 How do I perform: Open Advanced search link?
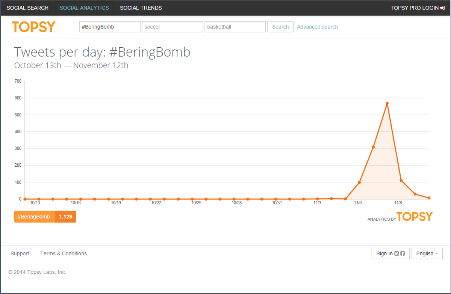318,27
